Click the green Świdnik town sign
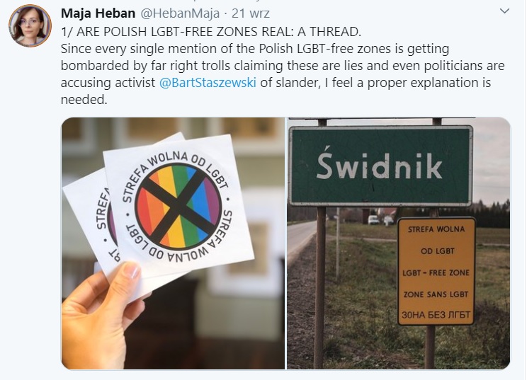Viewport: 527px width, 380px height. click(380, 166)
